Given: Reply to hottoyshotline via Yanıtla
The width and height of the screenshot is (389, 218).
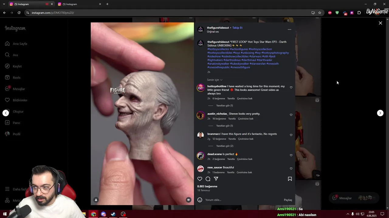Looking at the screenshot, I should point(231,98).
